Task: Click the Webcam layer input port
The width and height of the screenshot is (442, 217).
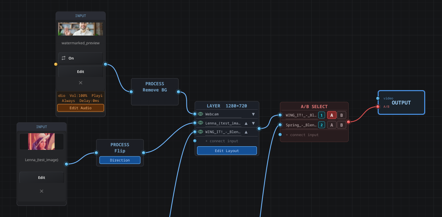Action: [195, 114]
